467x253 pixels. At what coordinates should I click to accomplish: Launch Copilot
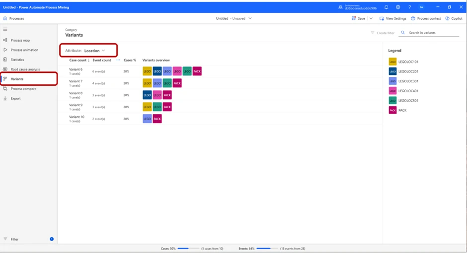pos(454,18)
